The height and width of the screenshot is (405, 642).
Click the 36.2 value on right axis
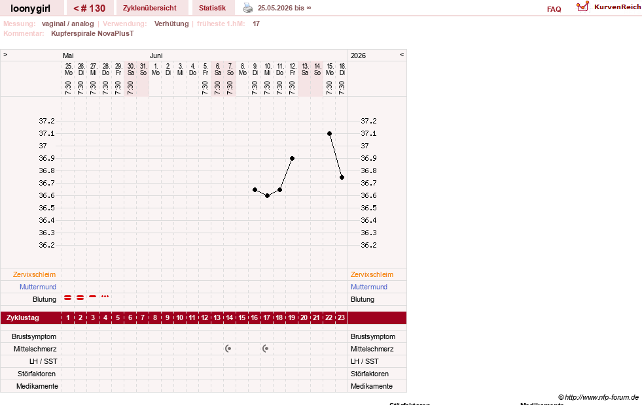[368, 245]
